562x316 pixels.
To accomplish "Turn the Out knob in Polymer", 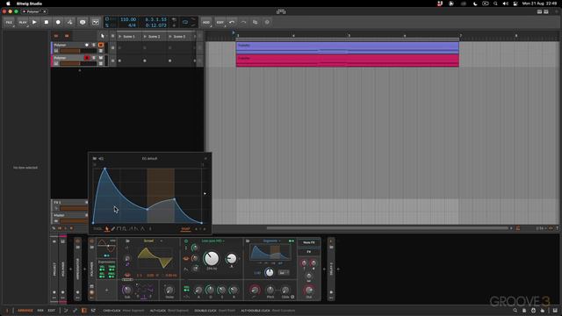I will click(x=309, y=291).
